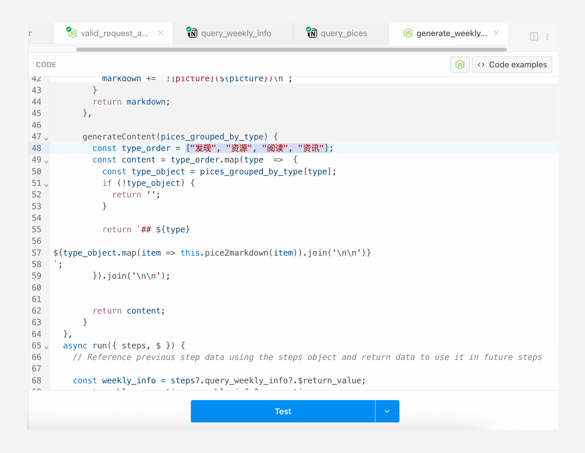
Task: Click the Node.js language icon button
Action: tap(460, 64)
